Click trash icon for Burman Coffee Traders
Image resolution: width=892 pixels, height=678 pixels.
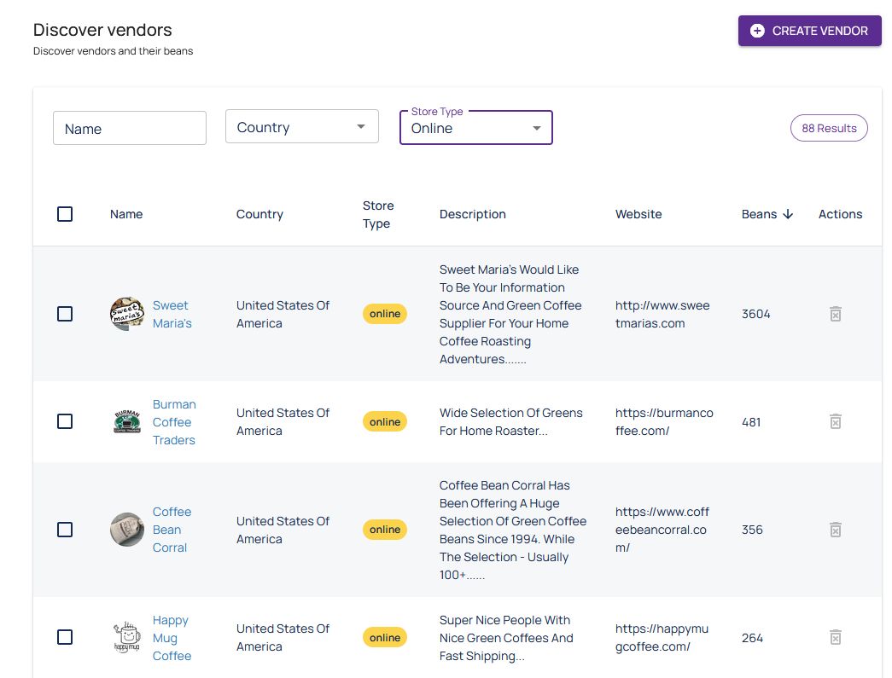click(836, 421)
